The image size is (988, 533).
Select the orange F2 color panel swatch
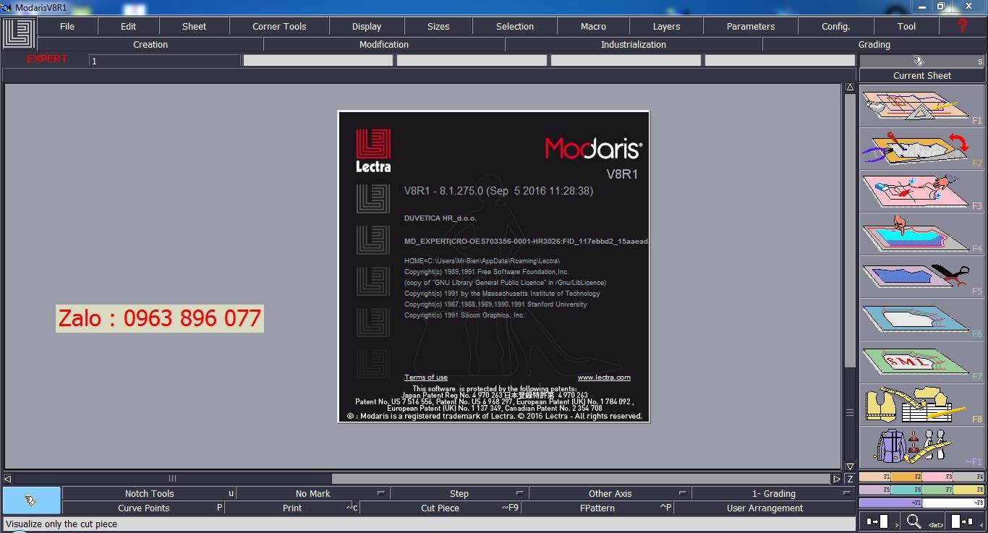[x=906, y=477]
